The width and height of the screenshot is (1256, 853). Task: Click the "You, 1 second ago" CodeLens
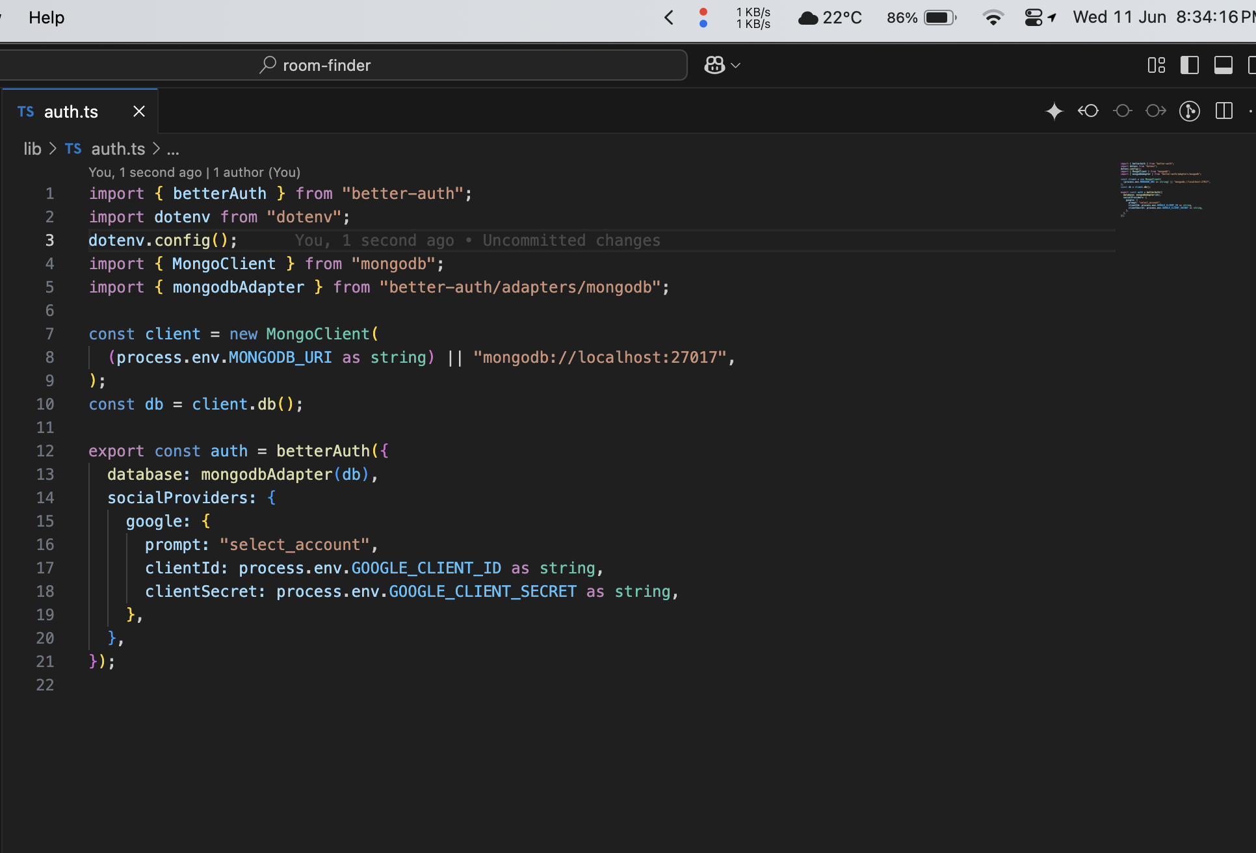click(x=145, y=172)
